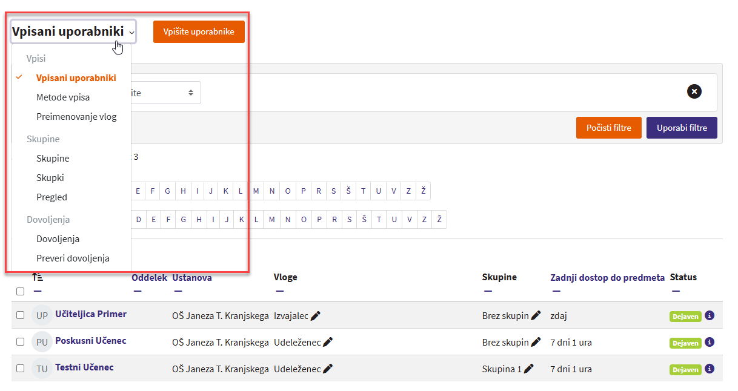
Task: Select Metode vpisa from the menu
Action: (x=63, y=97)
